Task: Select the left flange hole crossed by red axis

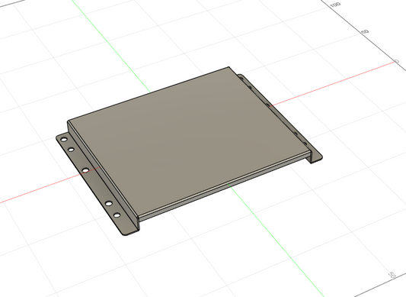Action: (85, 170)
